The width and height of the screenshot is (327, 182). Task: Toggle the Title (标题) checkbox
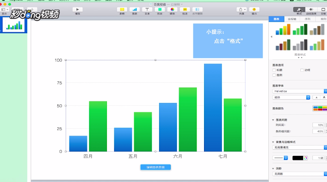click(x=274, y=70)
